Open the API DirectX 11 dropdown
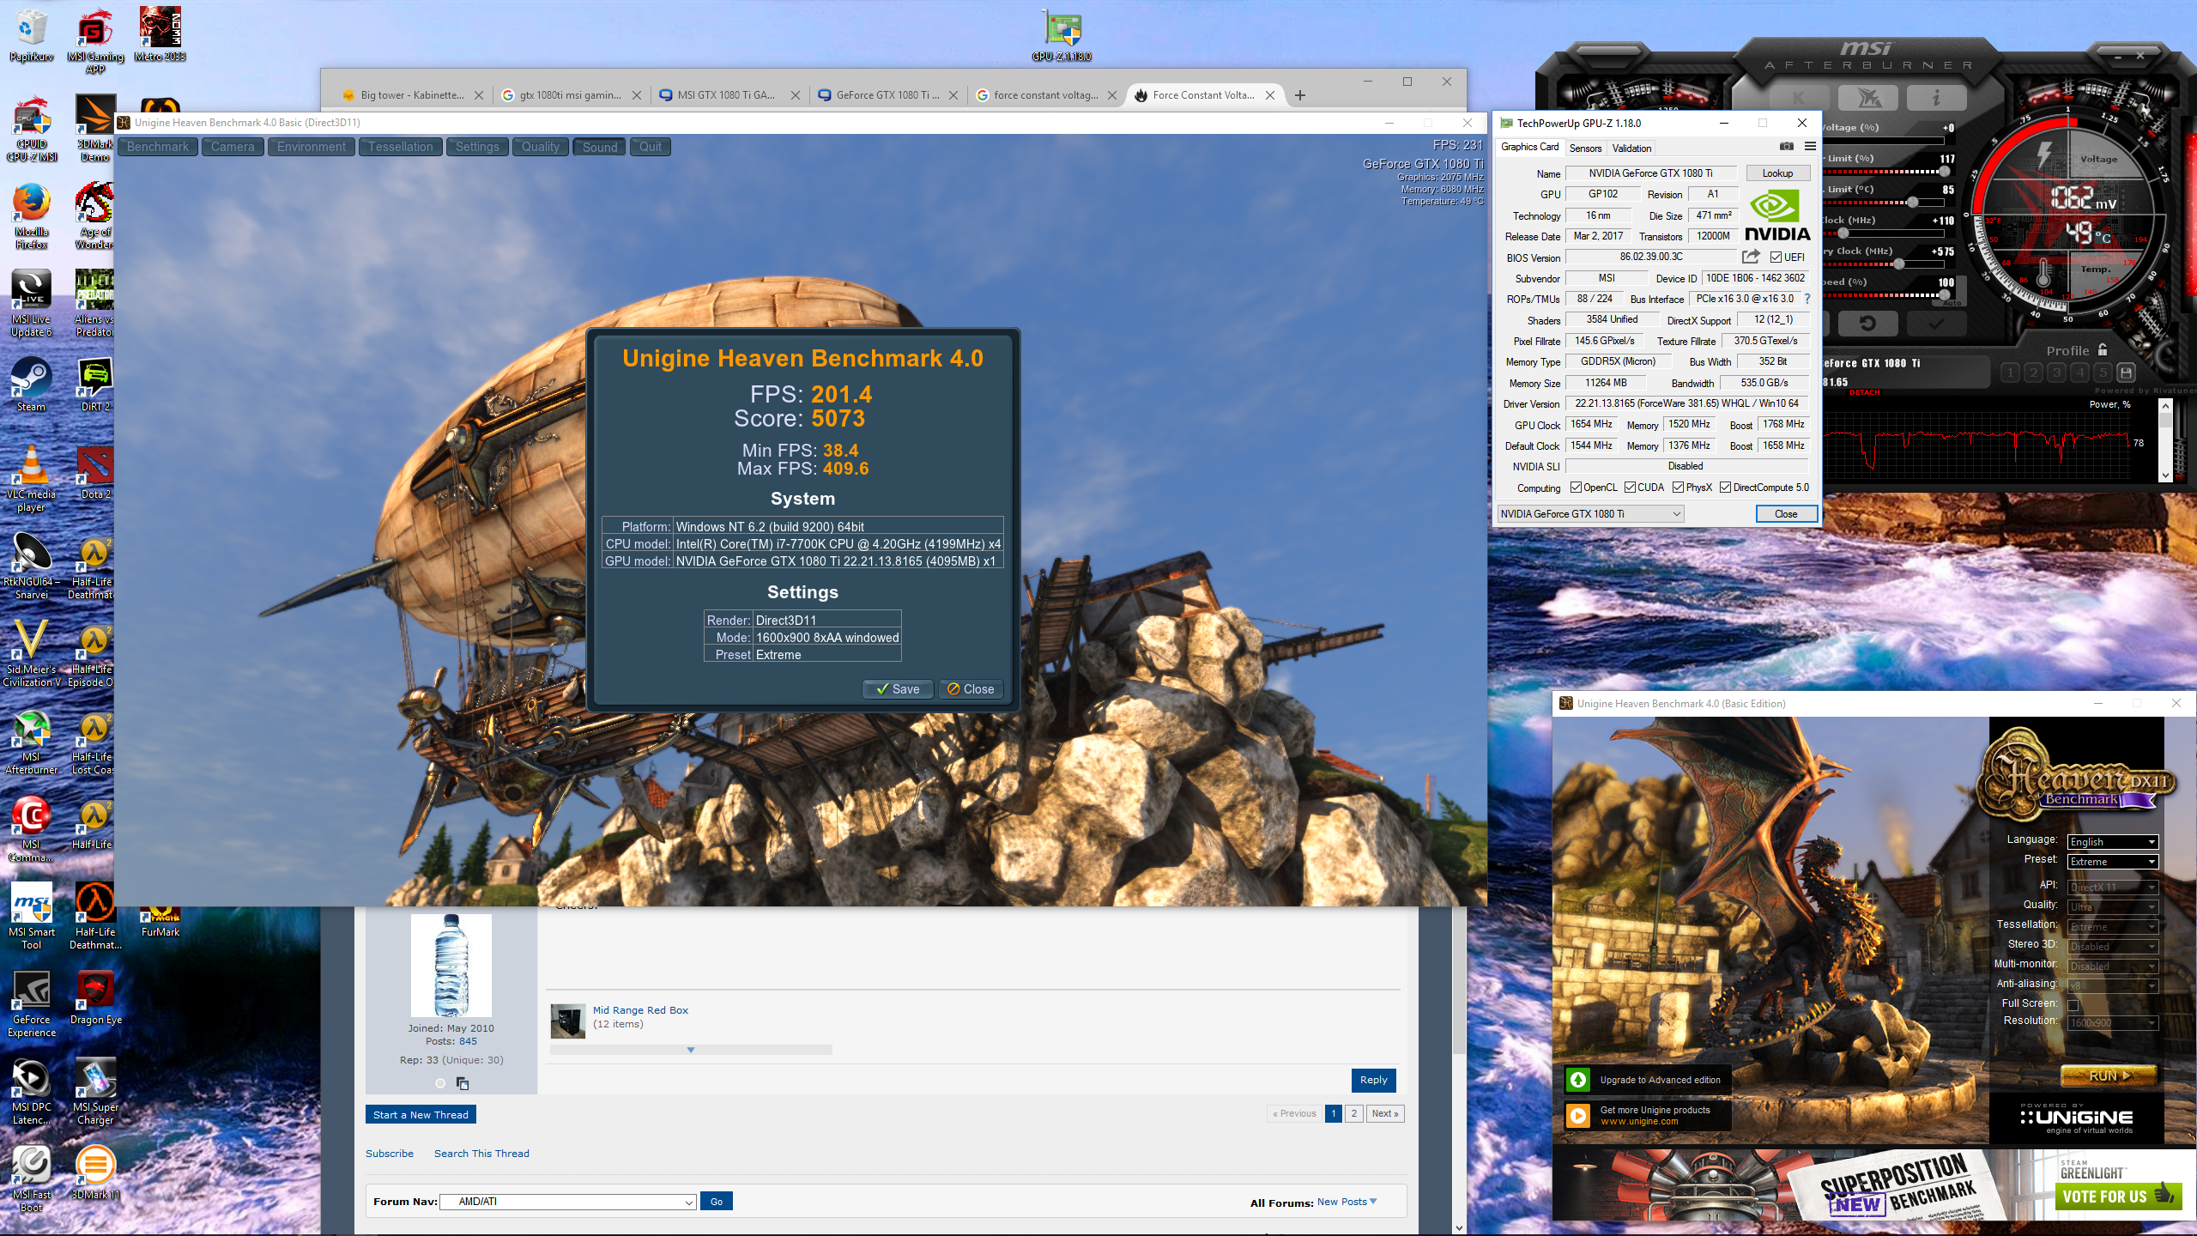This screenshot has height=1236, width=2197. pos(2112,887)
